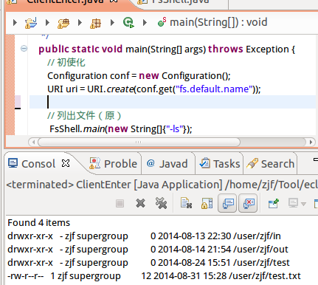Toggle Show Console on standard error
Viewport: 318px width, 285px height.
click(248, 203)
